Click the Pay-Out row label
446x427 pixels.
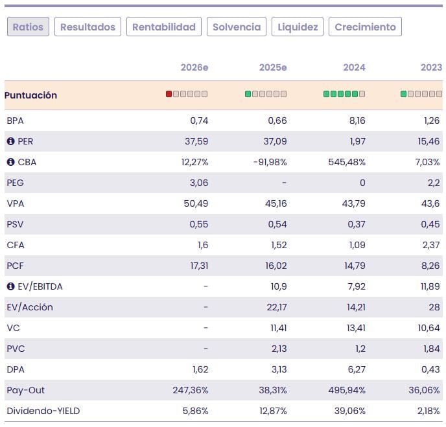[x=26, y=390]
